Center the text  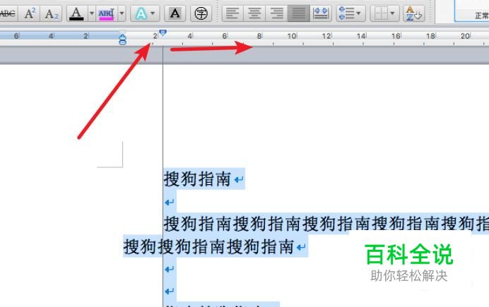254,13
